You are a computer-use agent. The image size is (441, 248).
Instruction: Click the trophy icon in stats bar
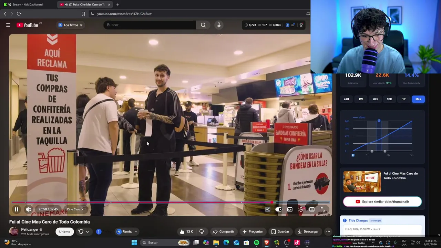pyautogui.click(x=301, y=25)
